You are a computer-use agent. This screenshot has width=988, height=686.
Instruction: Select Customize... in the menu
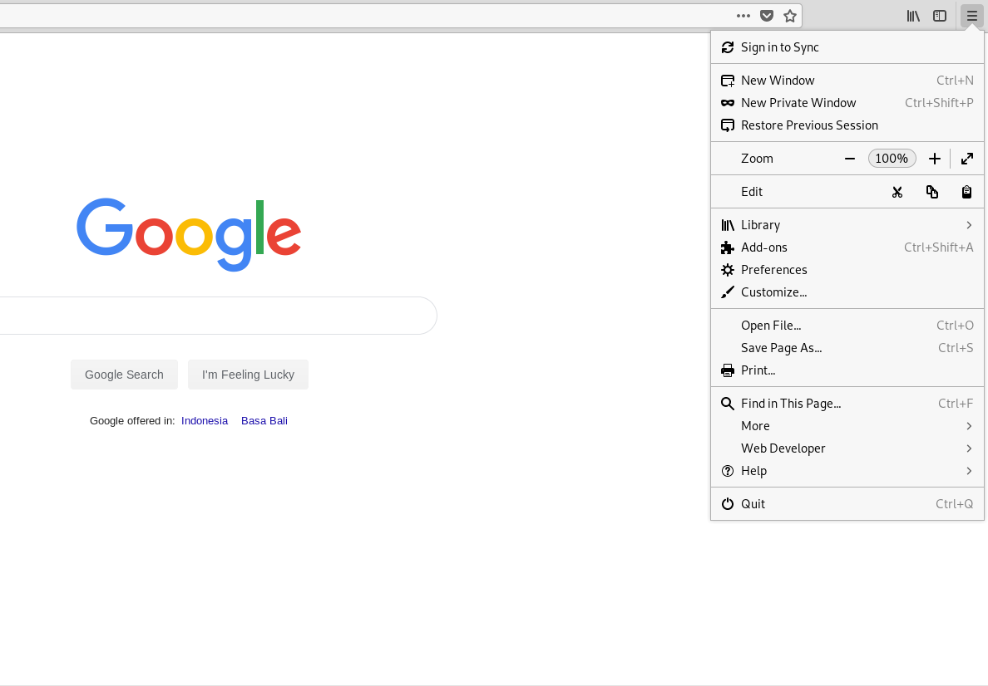click(847, 292)
